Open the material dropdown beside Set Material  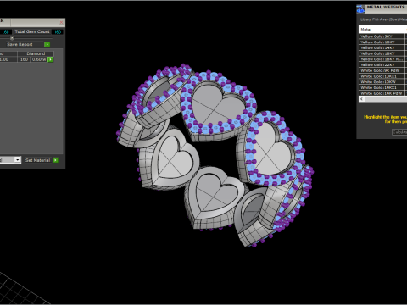coord(18,160)
